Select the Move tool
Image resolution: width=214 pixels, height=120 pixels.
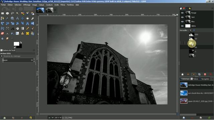(x=22, y=18)
